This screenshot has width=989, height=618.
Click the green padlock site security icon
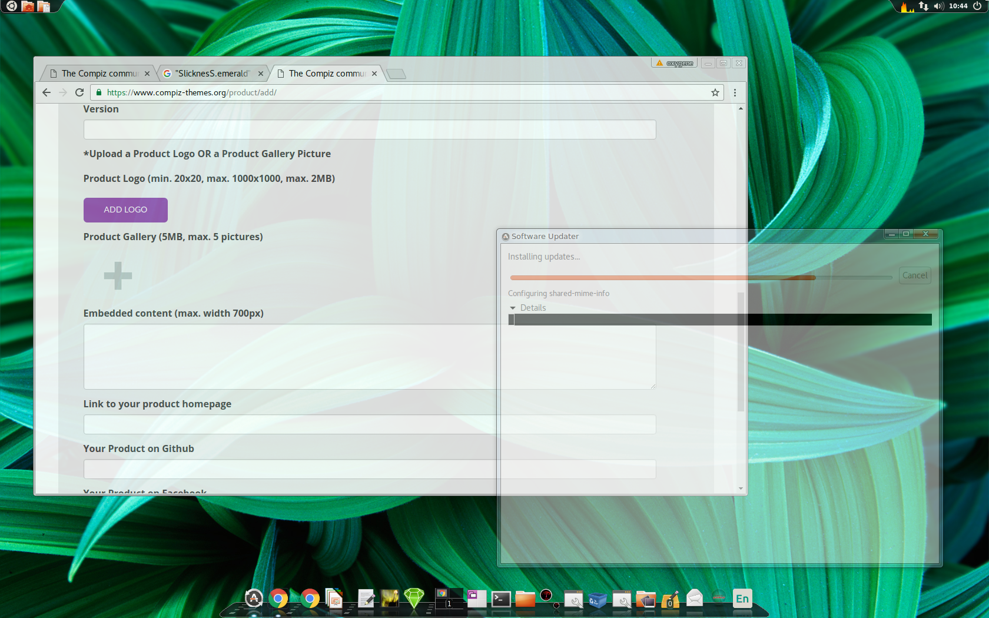99,92
